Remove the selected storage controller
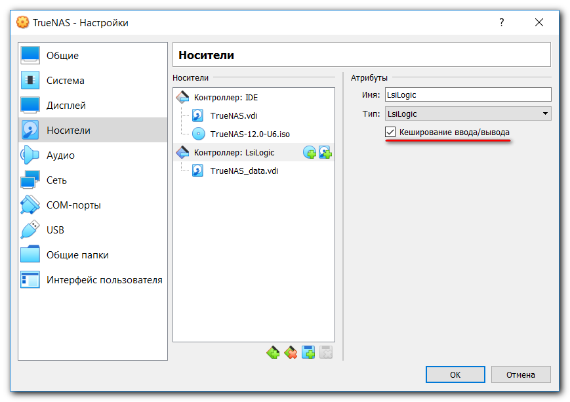570x402 pixels. click(x=291, y=352)
